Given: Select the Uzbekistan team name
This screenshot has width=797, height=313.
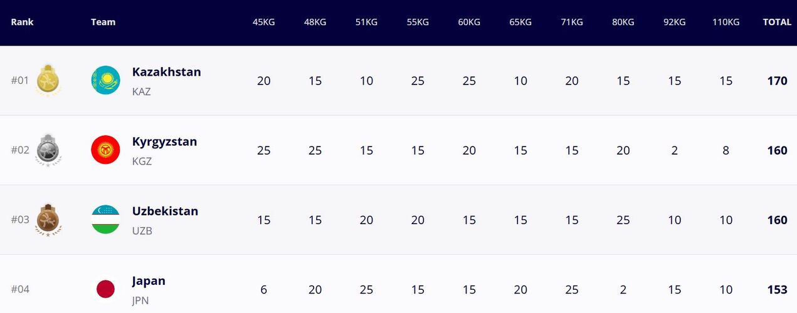Looking at the screenshot, I should click(165, 211).
